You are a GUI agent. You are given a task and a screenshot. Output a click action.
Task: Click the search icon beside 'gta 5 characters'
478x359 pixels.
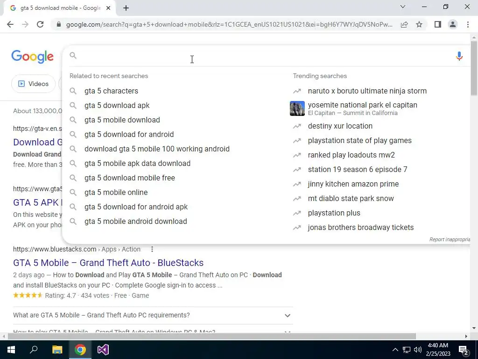pos(73,91)
